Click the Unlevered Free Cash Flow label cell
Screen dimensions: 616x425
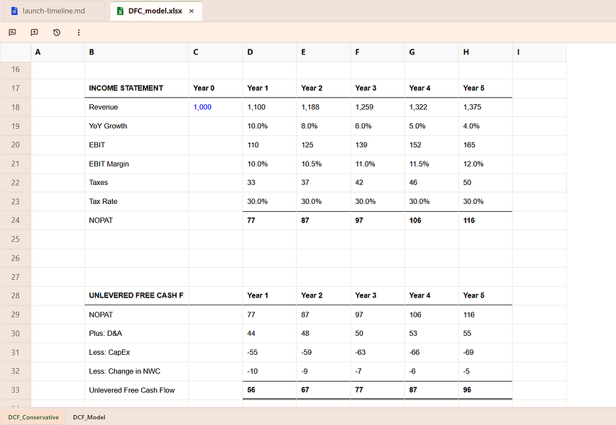click(x=136, y=390)
